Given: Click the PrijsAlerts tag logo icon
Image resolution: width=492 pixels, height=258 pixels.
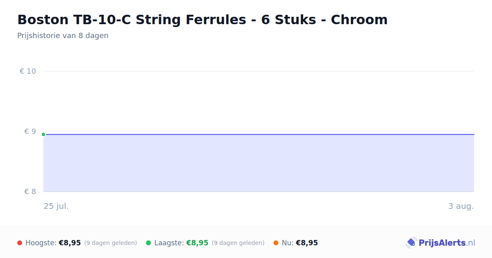Looking at the screenshot, I should point(411,243).
